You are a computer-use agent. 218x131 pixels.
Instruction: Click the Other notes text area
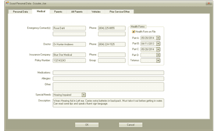pos(108,87)
